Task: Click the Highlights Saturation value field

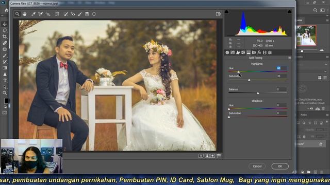Action: tap(282, 76)
